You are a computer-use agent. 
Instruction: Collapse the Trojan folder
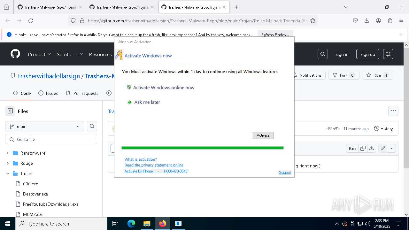click(8, 173)
